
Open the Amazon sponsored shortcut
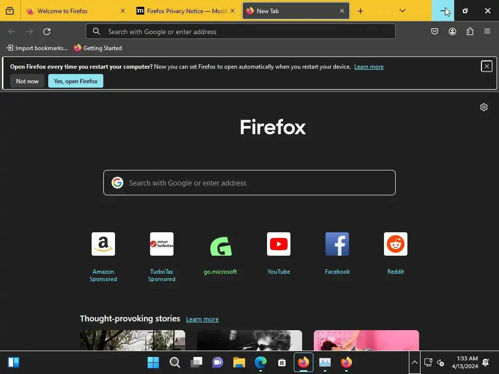click(103, 257)
